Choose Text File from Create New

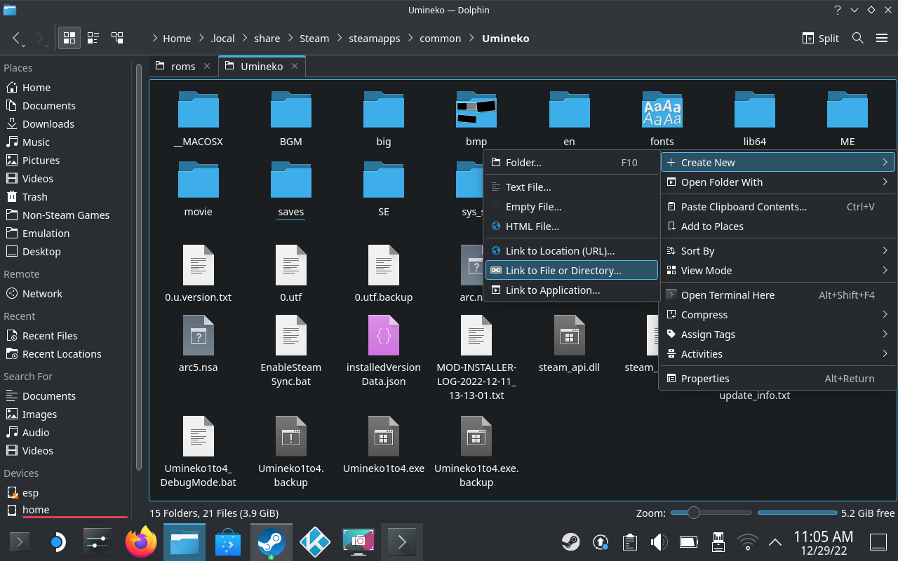click(572, 187)
